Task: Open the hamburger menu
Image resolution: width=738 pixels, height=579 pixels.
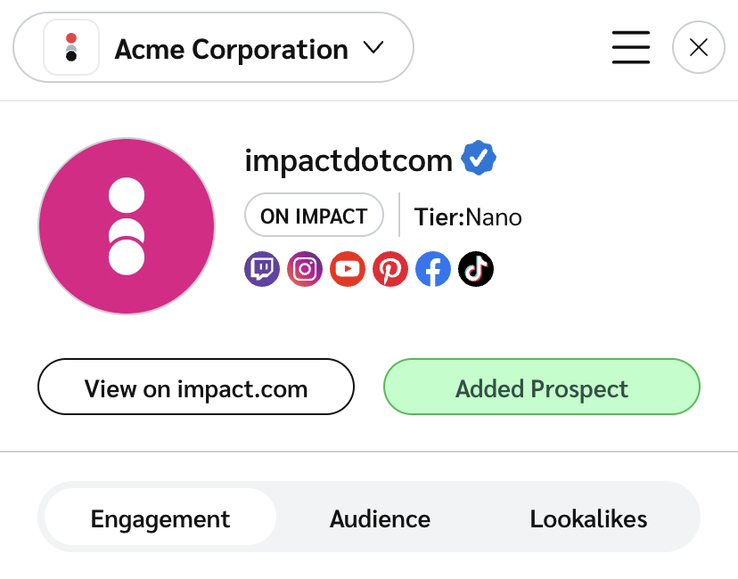Action: coord(631,47)
